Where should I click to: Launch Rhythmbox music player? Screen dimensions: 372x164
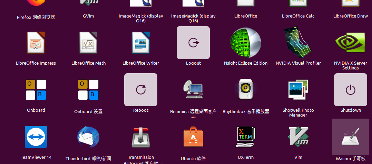pyautogui.click(x=246, y=89)
